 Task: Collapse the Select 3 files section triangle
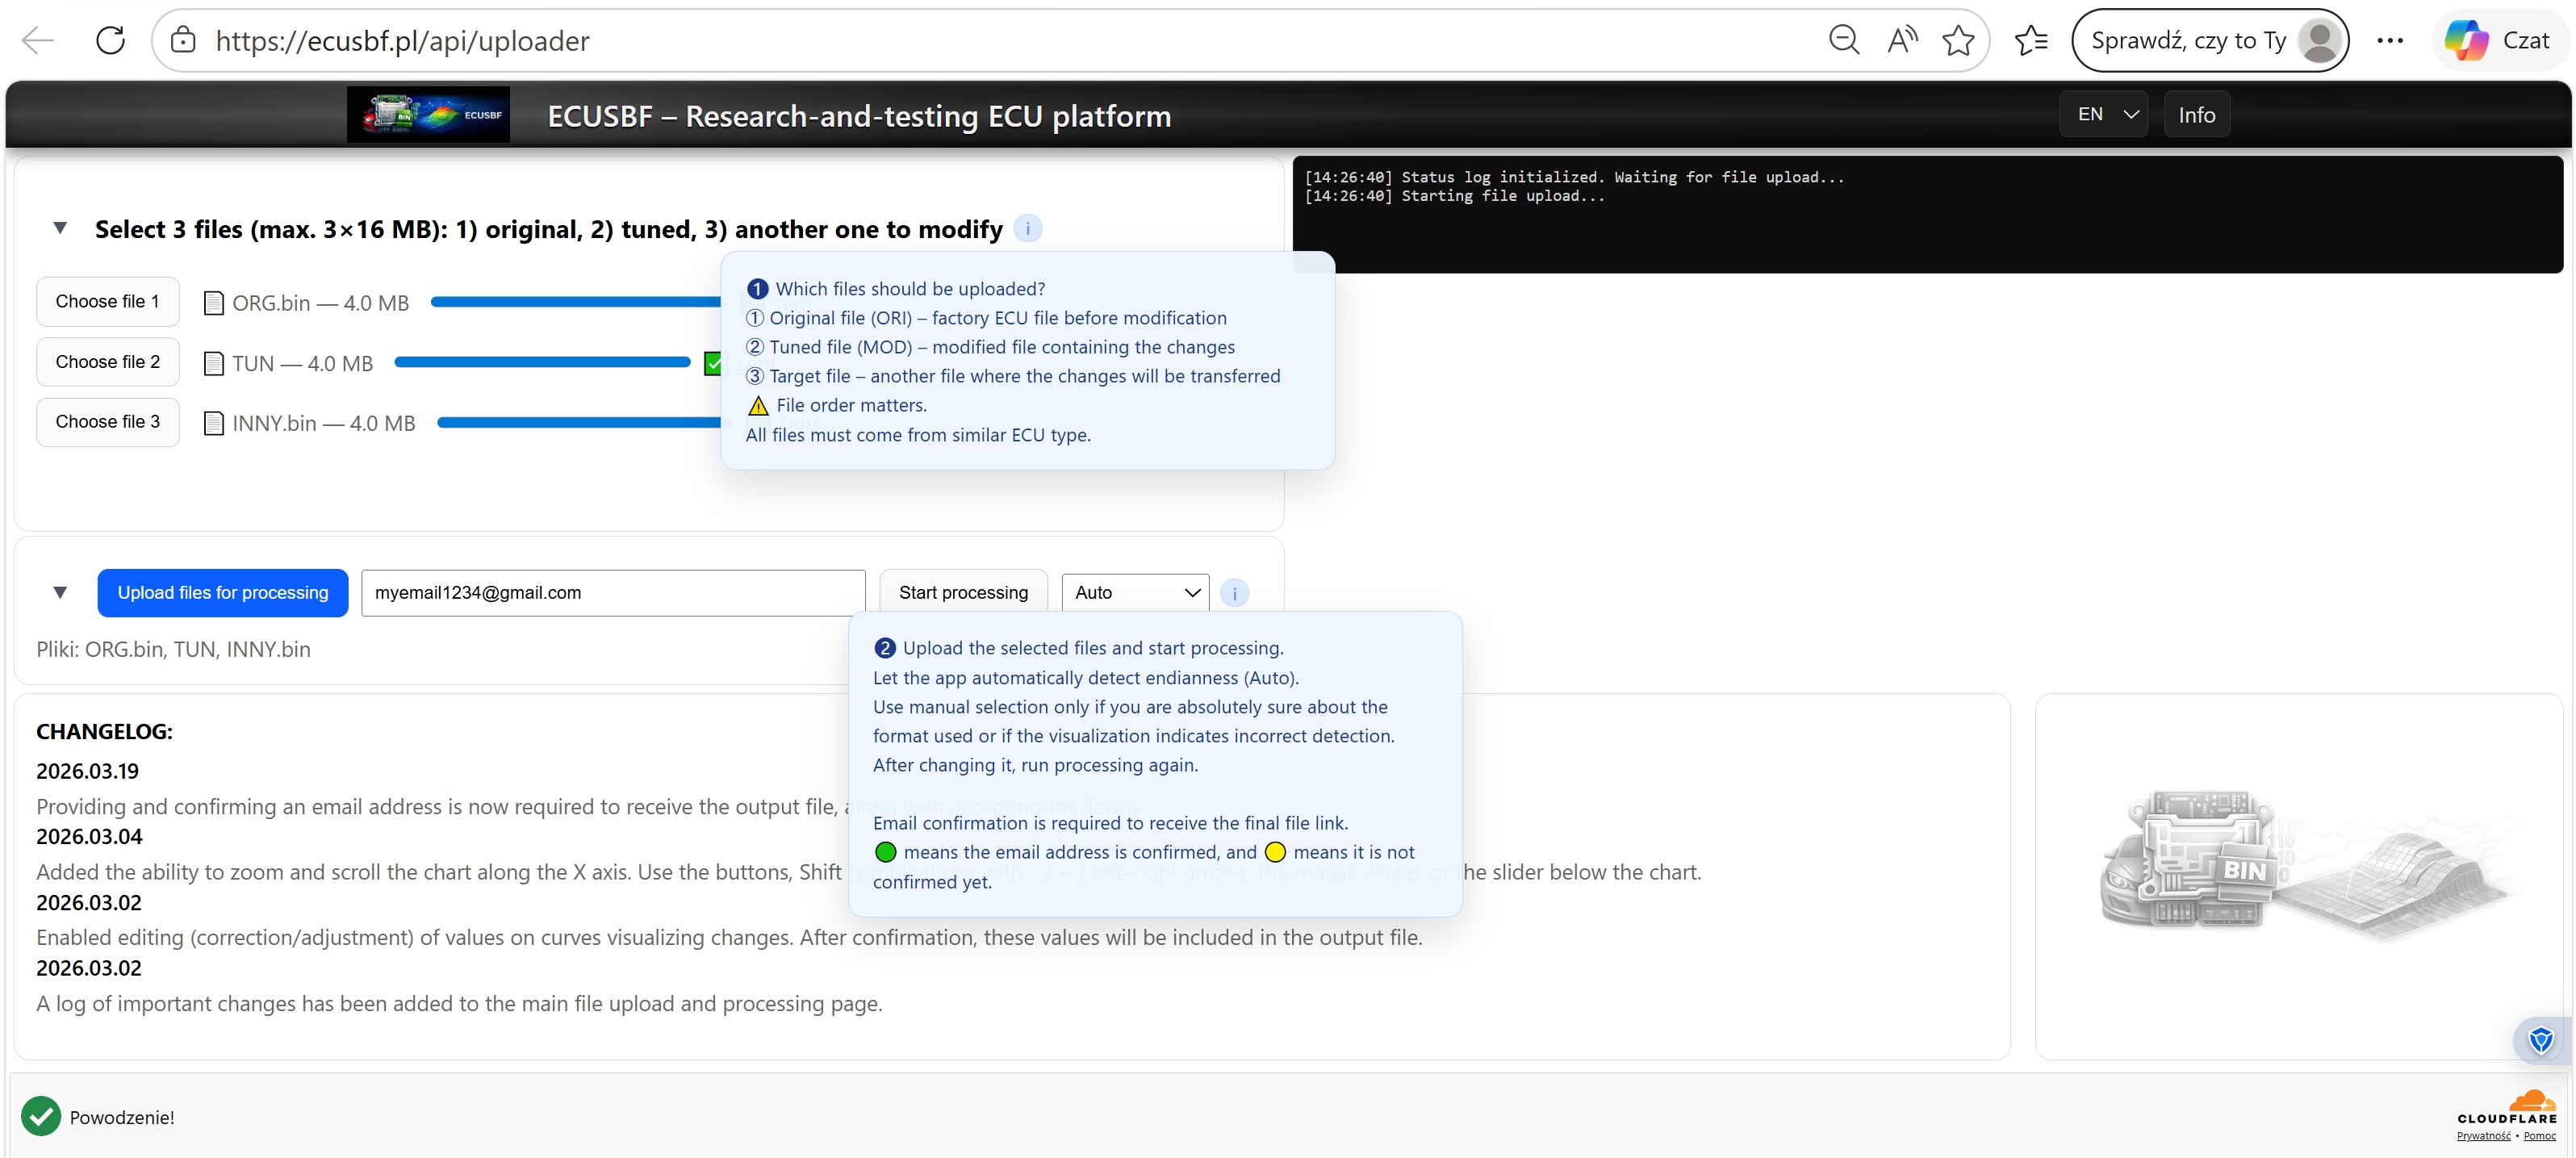60,228
